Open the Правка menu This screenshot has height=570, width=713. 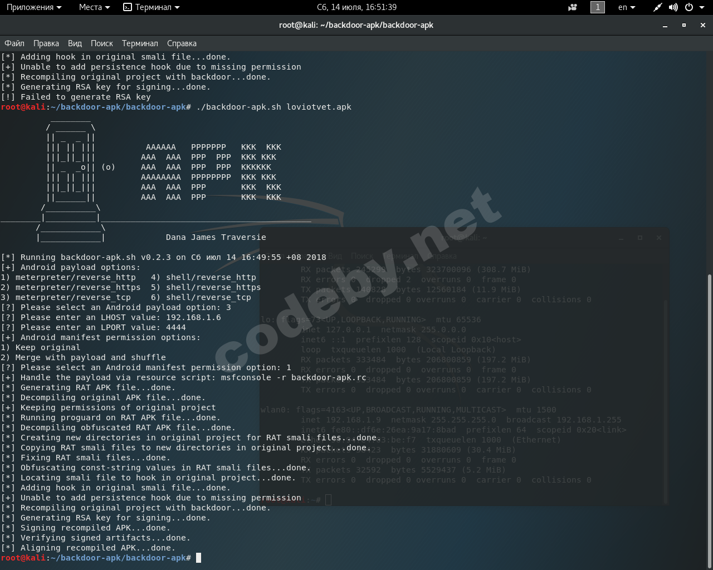tap(46, 43)
